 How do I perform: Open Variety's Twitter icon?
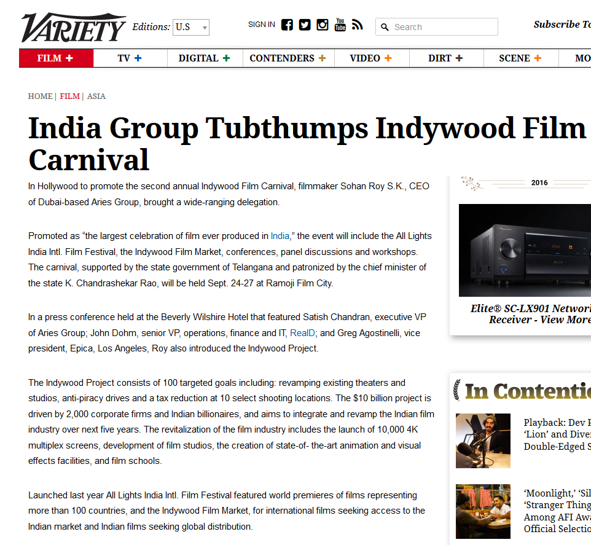[x=305, y=25]
